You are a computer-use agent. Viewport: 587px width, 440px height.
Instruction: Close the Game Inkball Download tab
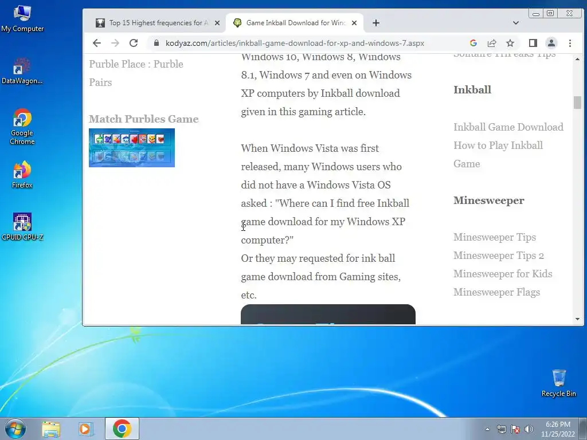pyautogui.click(x=354, y=23)
